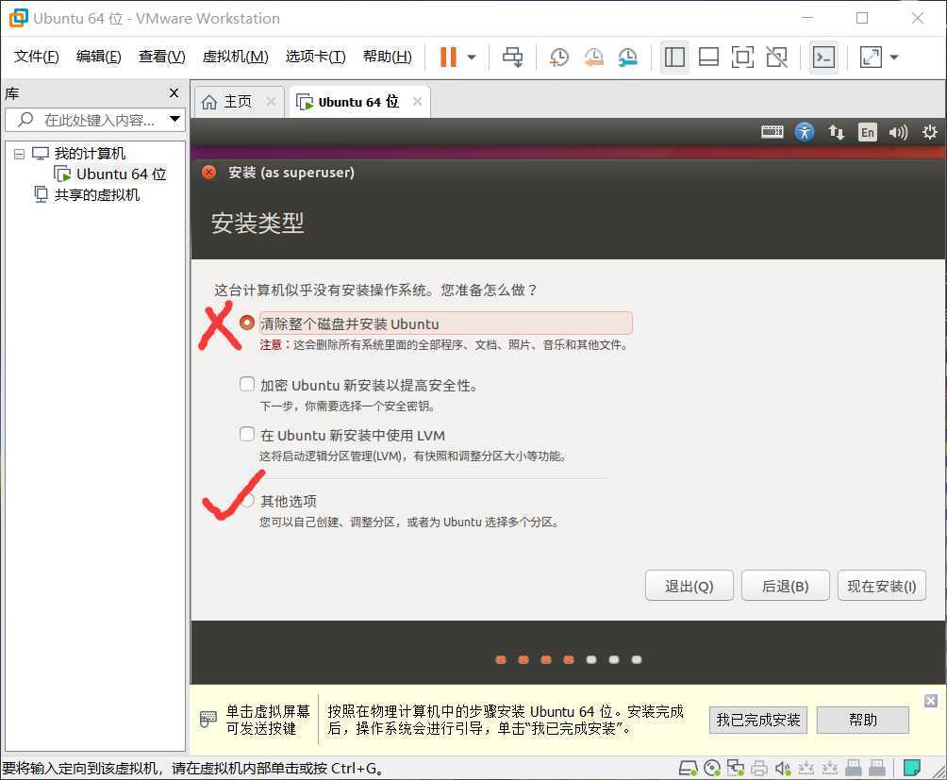This screenshot has height=780, width=947.
Task: Click the stretch guest display icon
Action: (x=871, y=58)
